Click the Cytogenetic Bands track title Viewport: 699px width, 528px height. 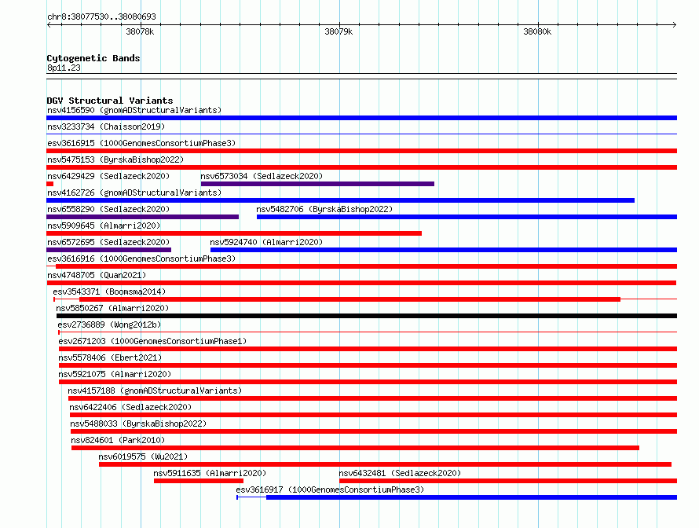point(93,58)
